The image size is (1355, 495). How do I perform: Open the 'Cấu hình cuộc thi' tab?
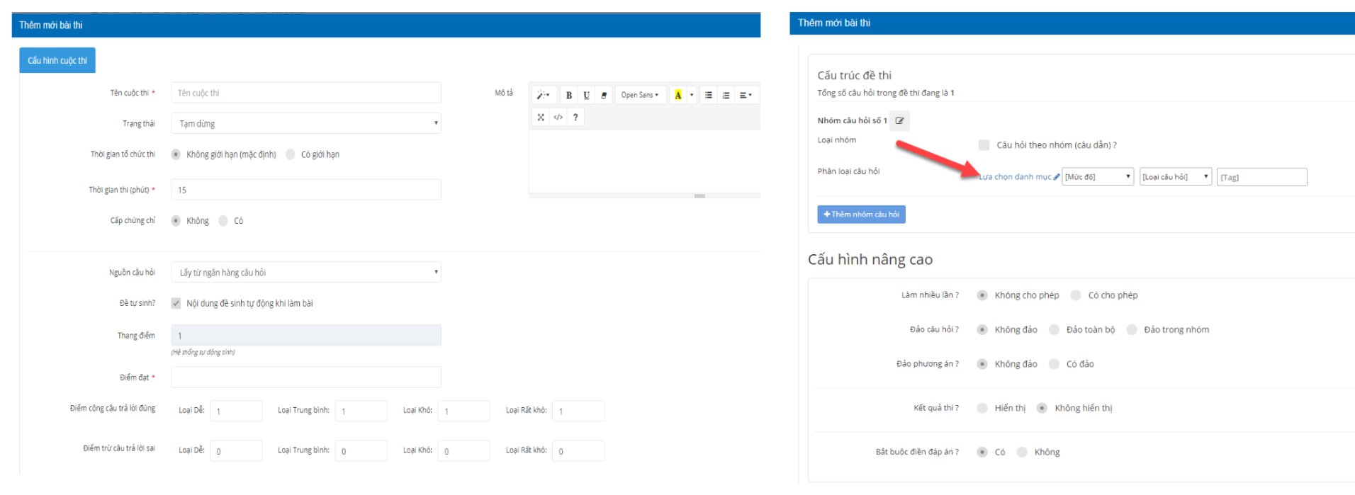point(57,60)
